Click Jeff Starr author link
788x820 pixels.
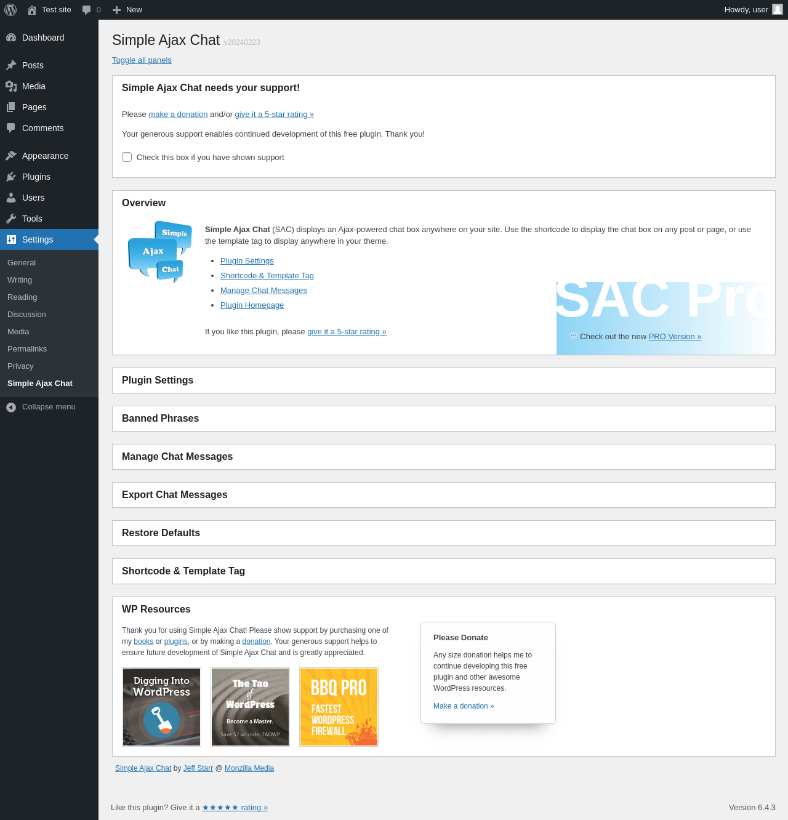point(198,768)
